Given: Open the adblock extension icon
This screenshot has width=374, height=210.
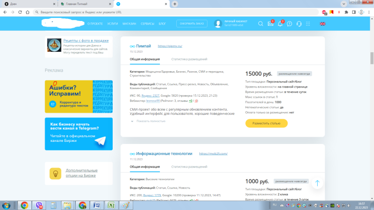Looking at the screenshot, I should click(324, 12).
